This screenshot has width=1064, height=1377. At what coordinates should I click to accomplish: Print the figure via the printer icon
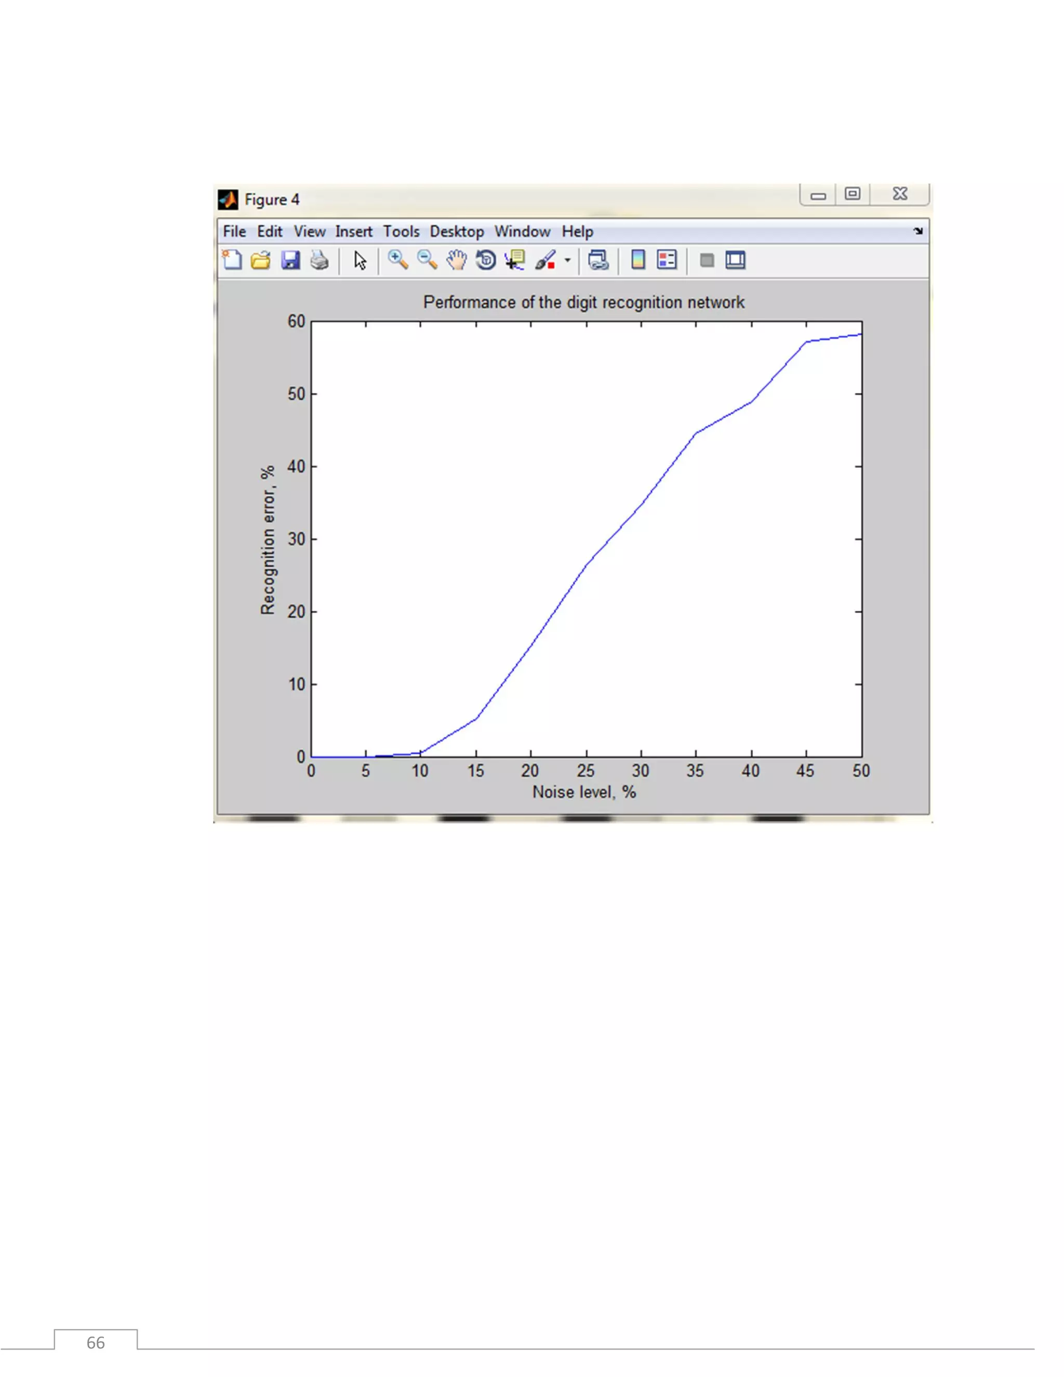tap(320, 260)
